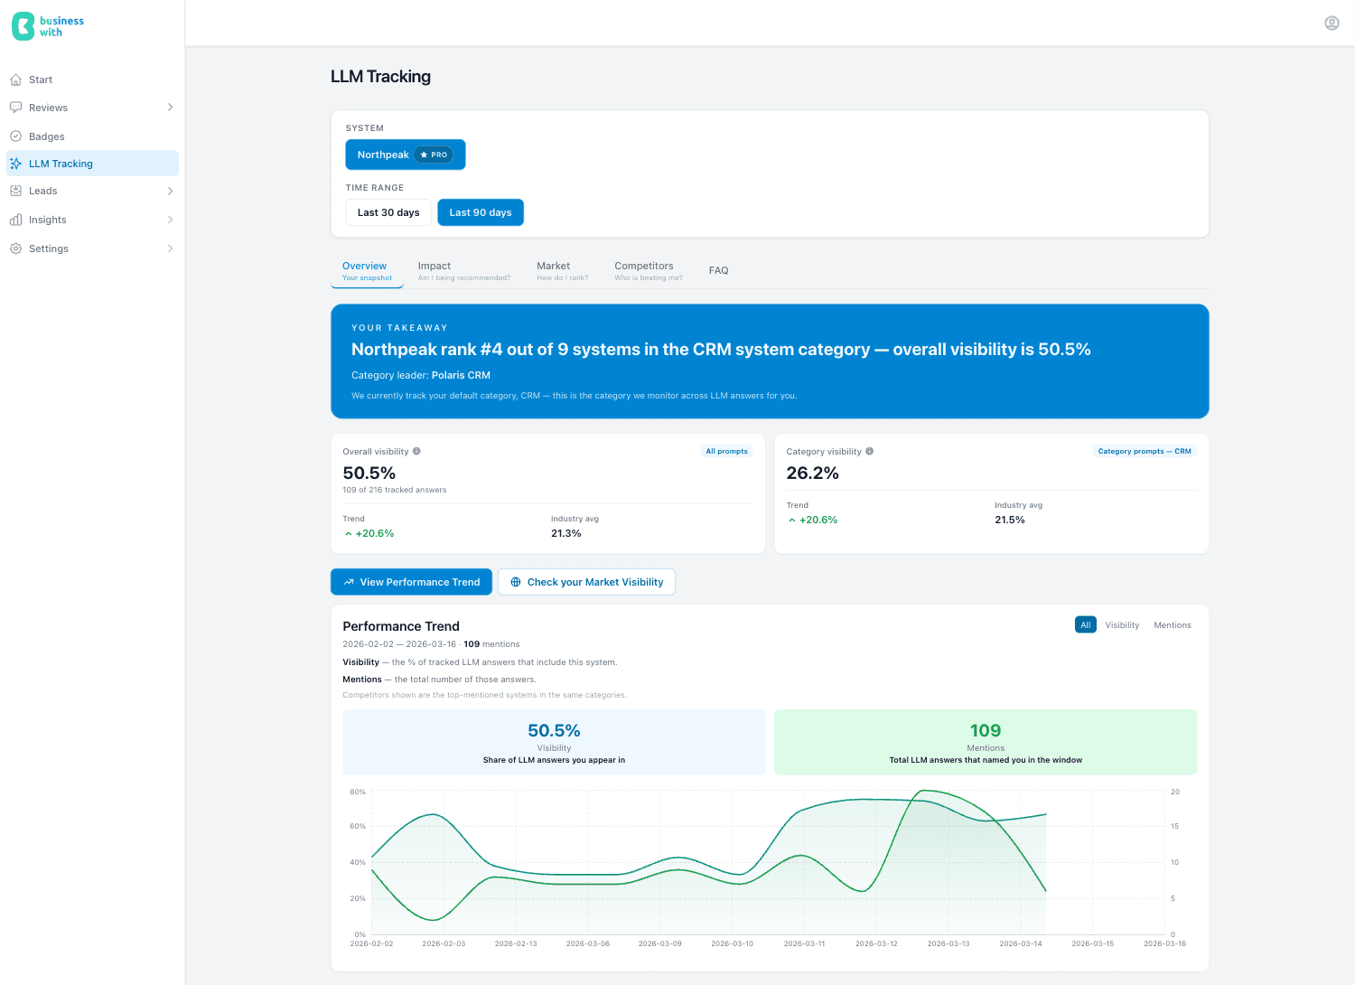The height and width of the screenshot is (985, 1355).
Task: Switch to the Competitors tab
Action: pos(649,271)
